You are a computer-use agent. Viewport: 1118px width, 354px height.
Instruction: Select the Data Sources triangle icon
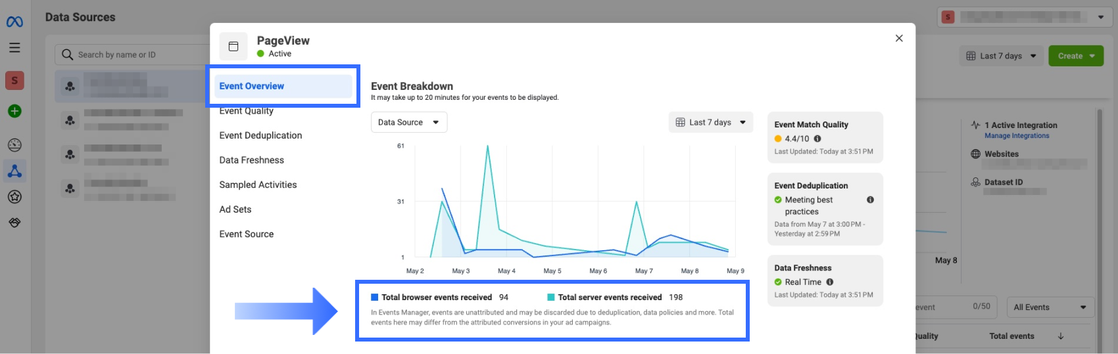pos(14,171)
